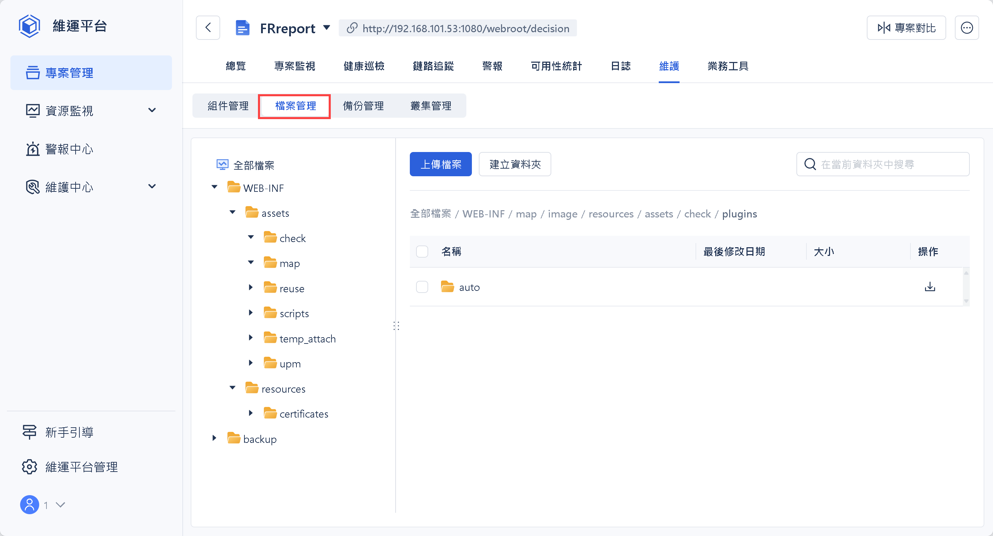993x536 pixels.
Task: Open the 健康巡檢 tab
Action: 363,66
